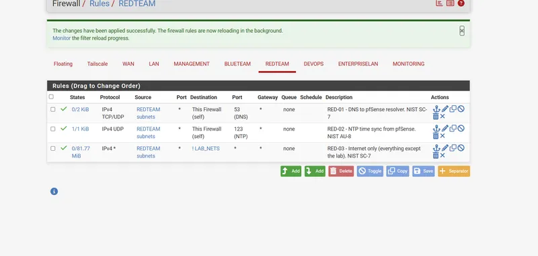Switch to the BLUETEAM tab
538x256 pixels.
(237, 64)
